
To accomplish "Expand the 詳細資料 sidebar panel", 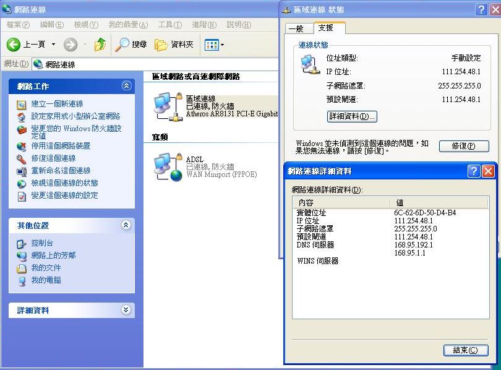I will (x=126, y=309).
